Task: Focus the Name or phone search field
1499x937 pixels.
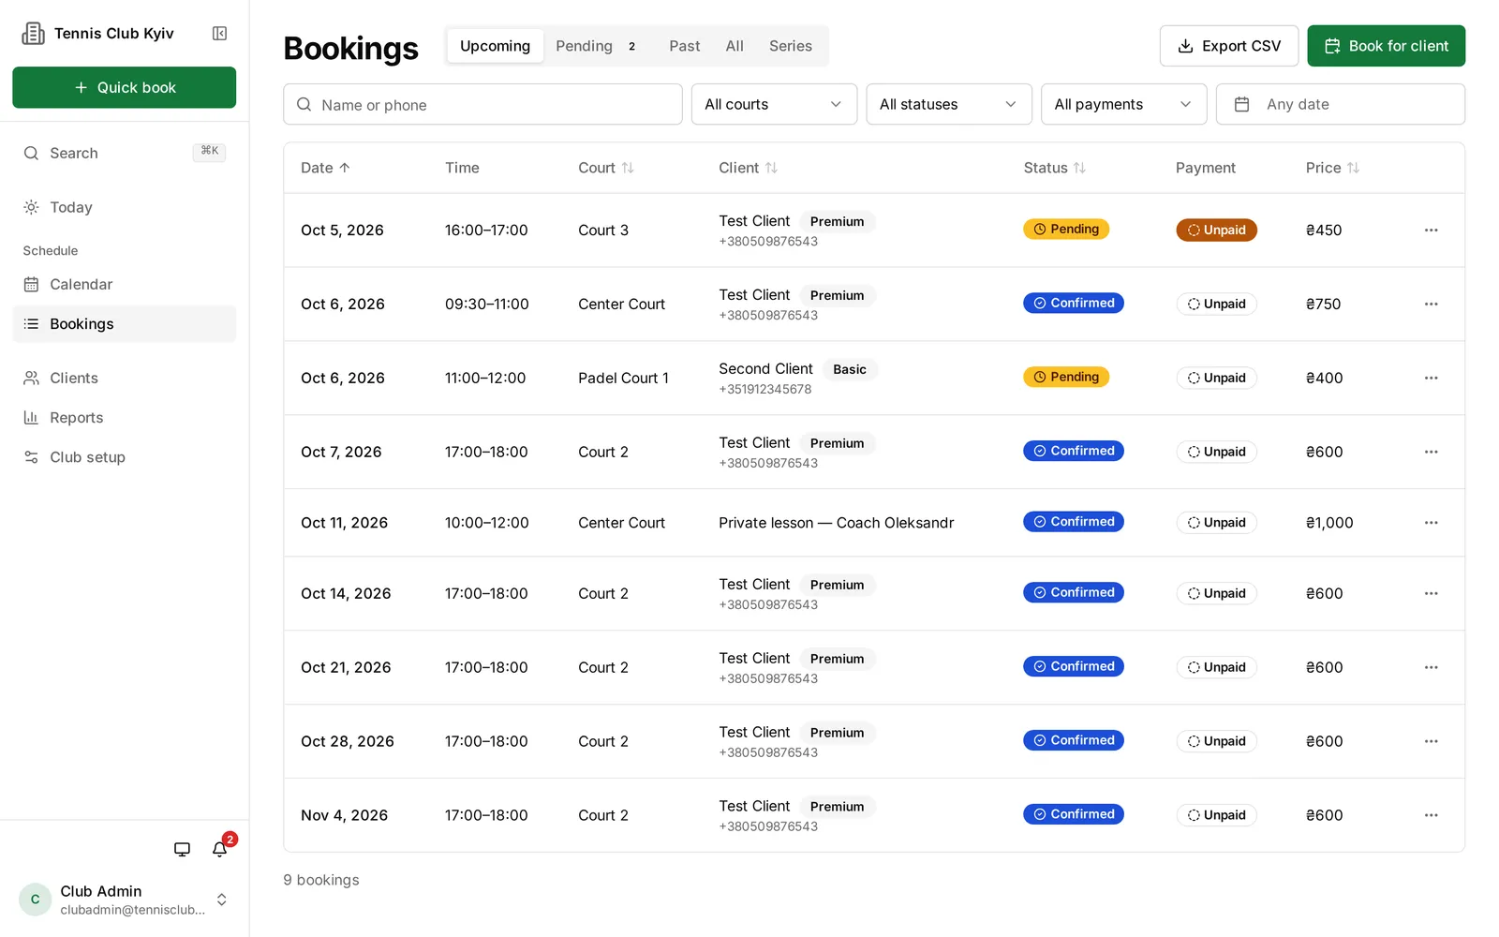Action: coord(482,105)
